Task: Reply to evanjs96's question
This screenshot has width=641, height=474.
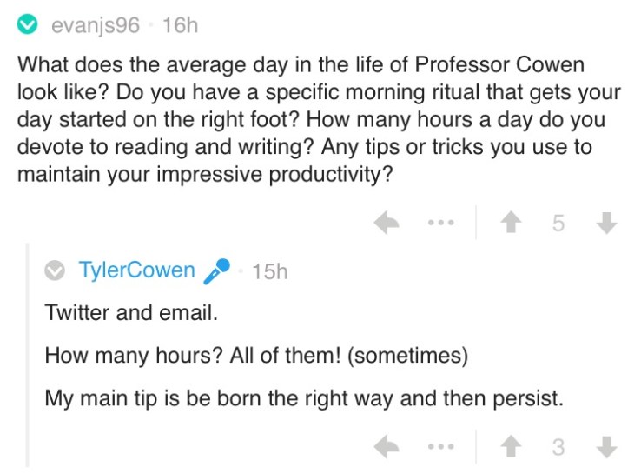Action: (387, 224)
